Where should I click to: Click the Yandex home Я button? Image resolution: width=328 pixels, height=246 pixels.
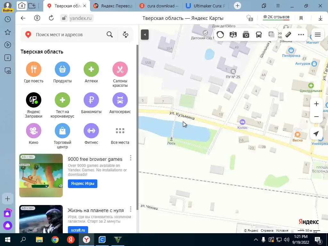coord(37,18)
